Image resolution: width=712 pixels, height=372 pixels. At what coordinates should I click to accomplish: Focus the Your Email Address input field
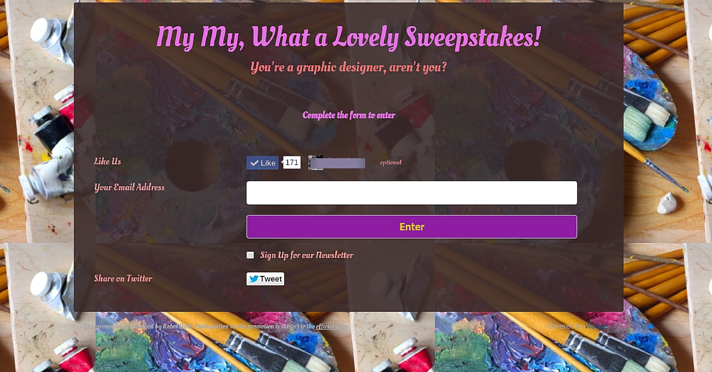click(x=412, y=193)
